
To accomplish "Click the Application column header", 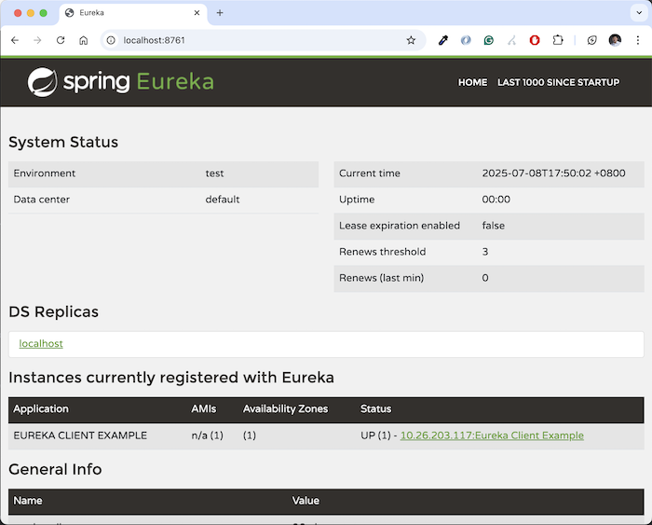I will (41, 408).
